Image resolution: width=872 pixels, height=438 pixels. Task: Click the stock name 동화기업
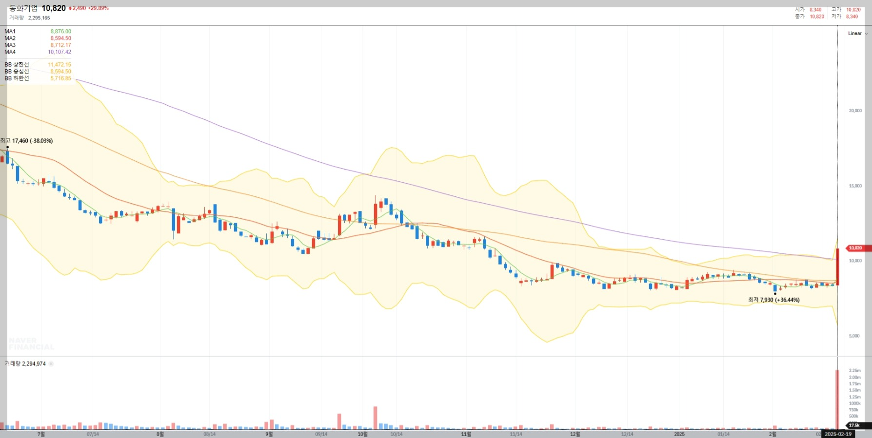click(x=23, y=8)
